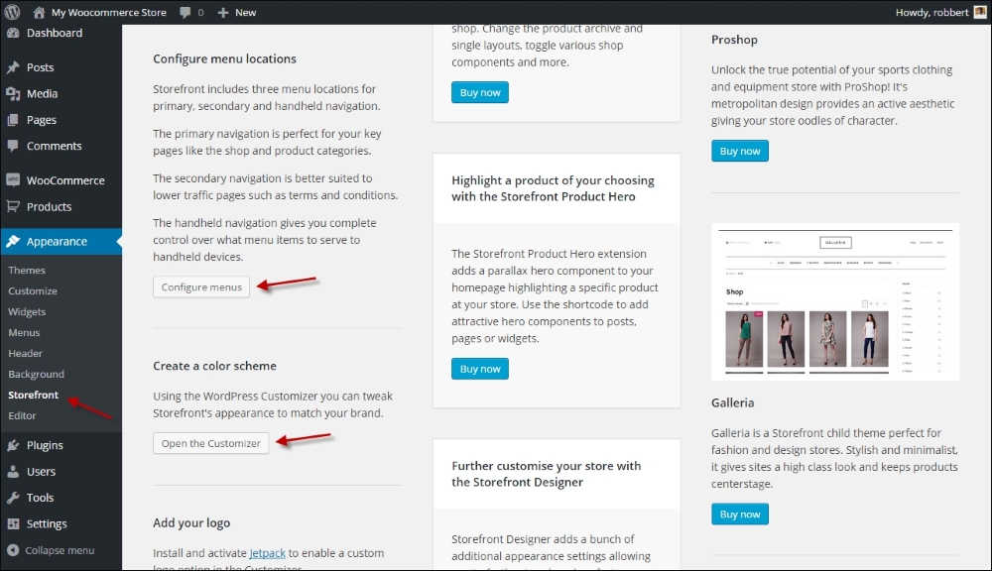Click the Tools wrench icon

(x=13, y=498)
